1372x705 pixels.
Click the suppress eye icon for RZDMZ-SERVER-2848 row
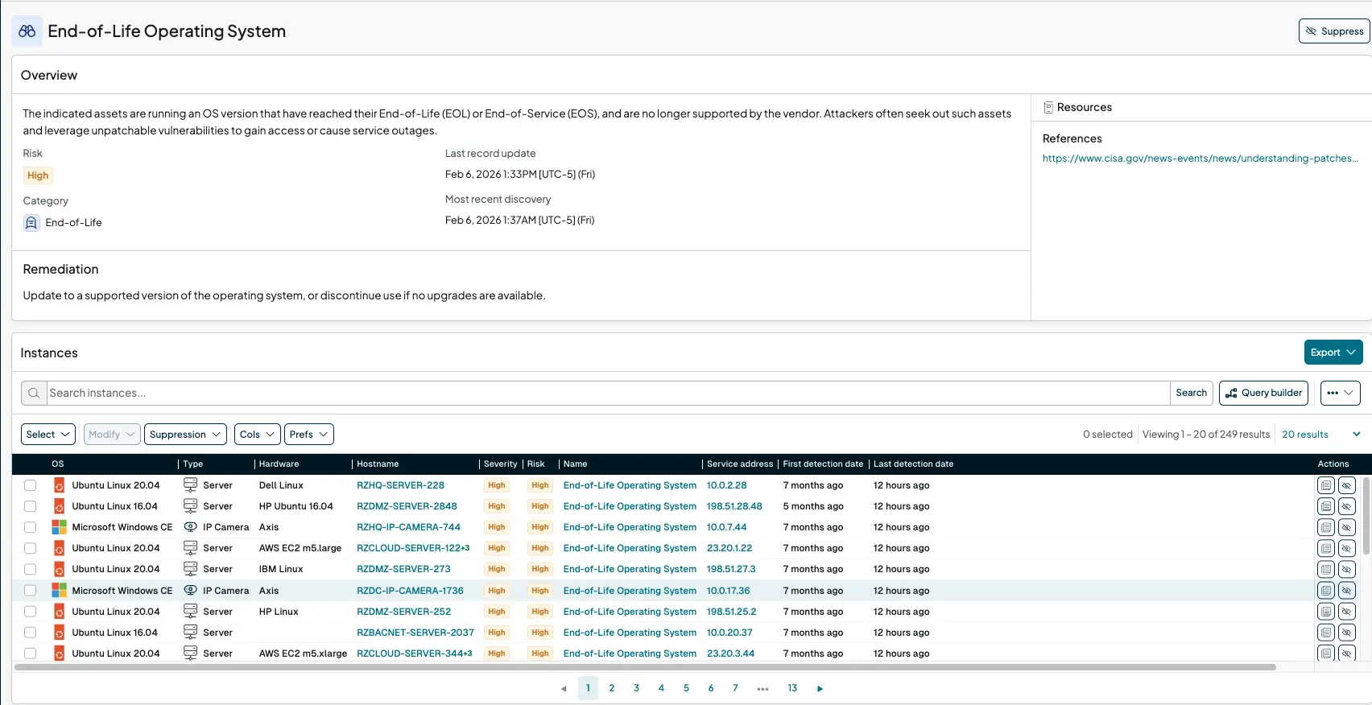tap(1346, 506)
